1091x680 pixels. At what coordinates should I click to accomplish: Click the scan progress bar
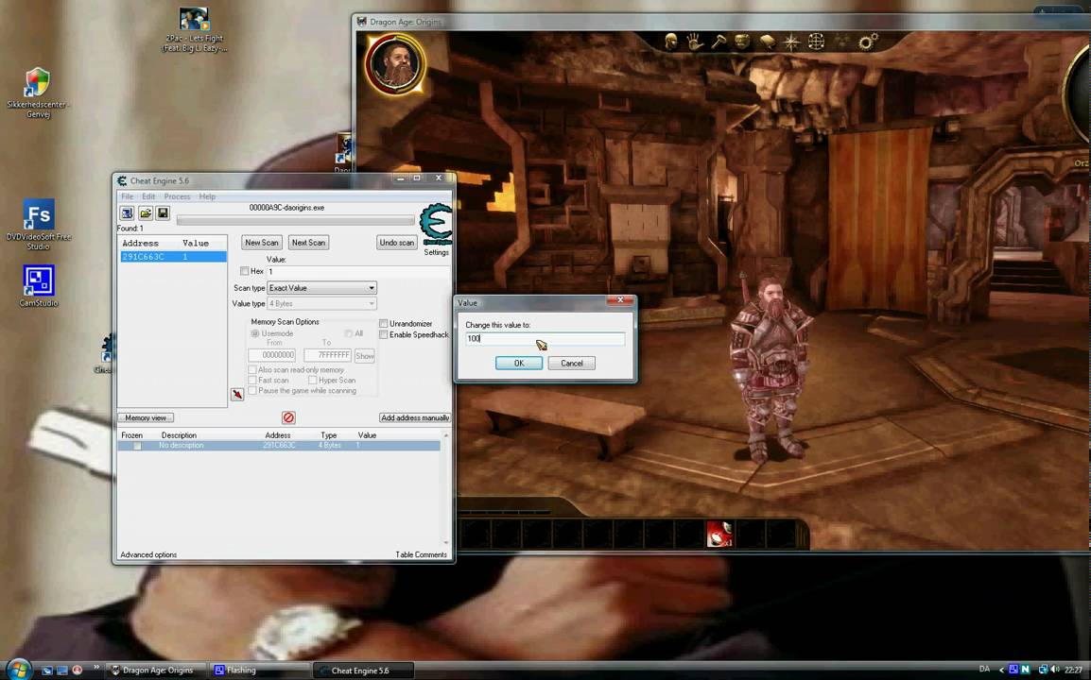pyautogui.click(x=295, y=220)
